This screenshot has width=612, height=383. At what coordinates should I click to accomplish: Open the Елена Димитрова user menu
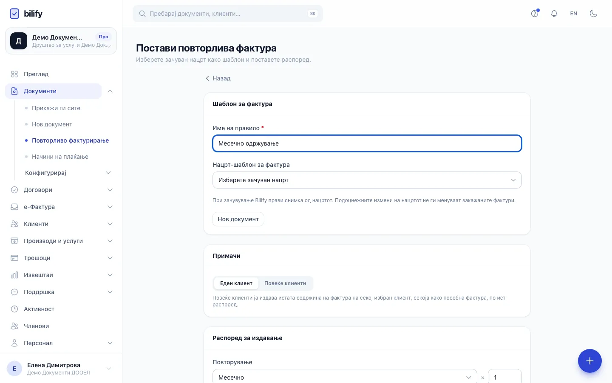pos(61,369)
